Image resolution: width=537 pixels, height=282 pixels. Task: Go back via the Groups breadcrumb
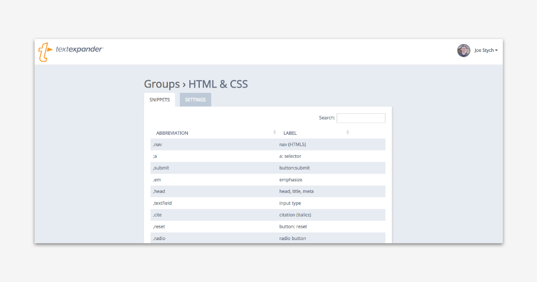[x=162, y=84]
